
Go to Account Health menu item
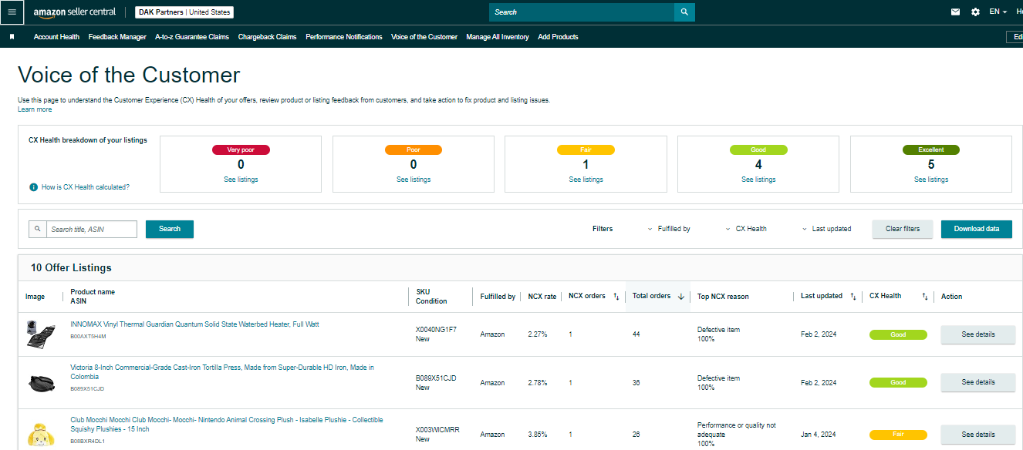[x=56, y=37]
